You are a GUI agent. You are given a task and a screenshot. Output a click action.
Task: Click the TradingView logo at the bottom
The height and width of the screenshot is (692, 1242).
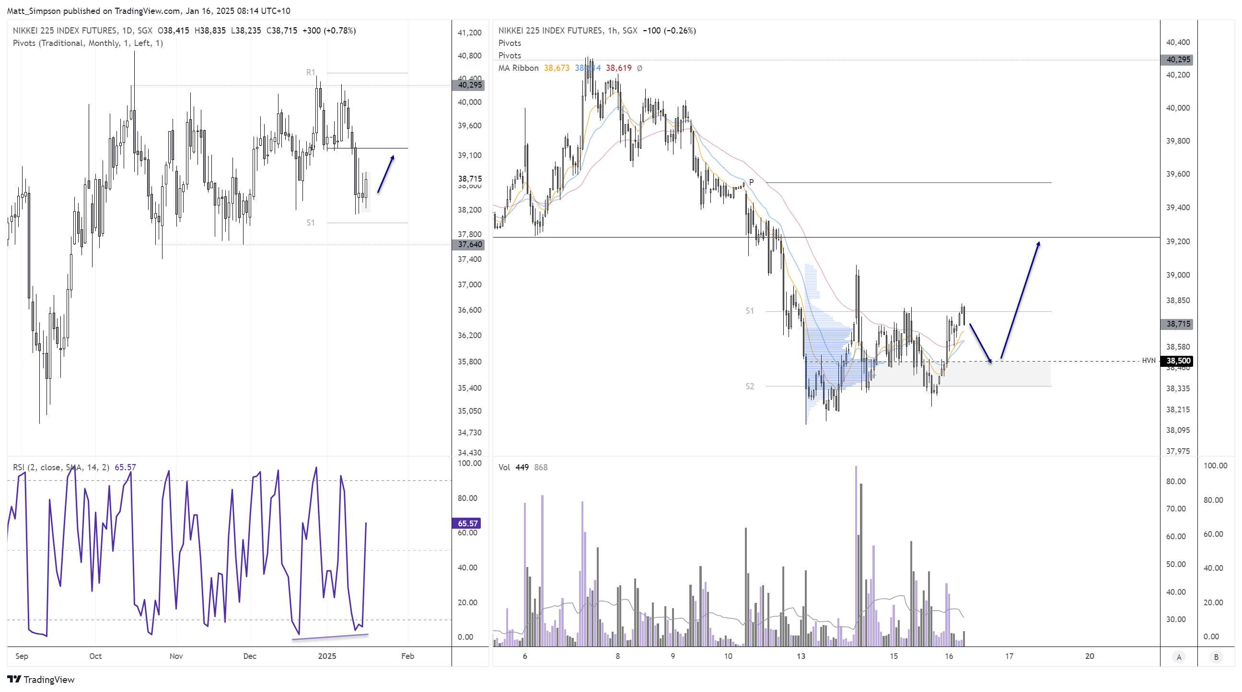click(41, 680)
